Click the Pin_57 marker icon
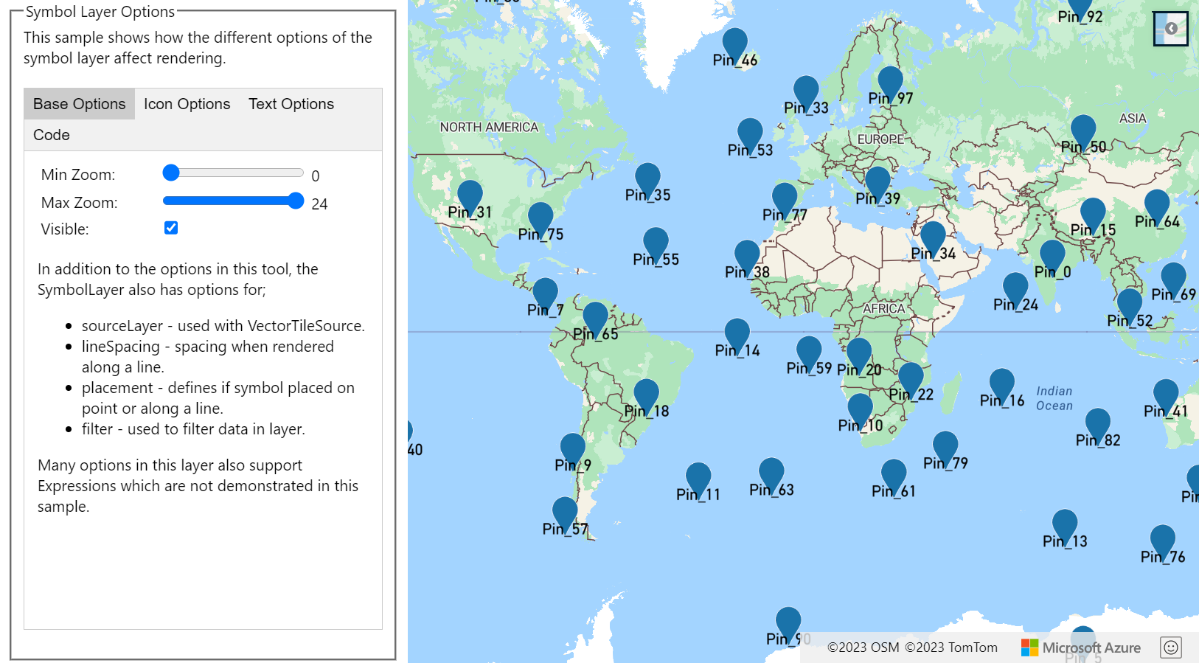The image size is (1199, 663). pyautogui.click(x=565, y=513)
